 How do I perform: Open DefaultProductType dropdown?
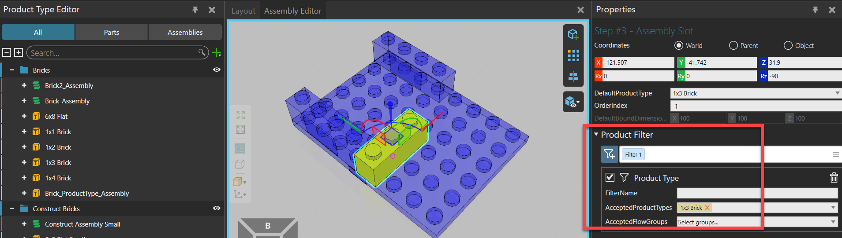(837, 93)
